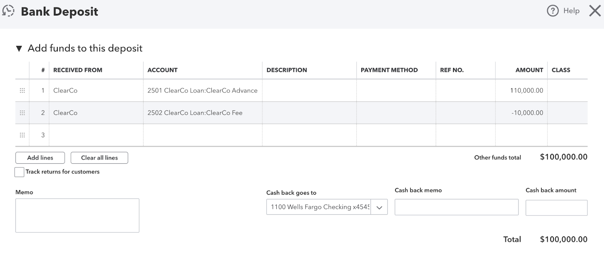Click the Other funds total $100,000.00 value
The height and width of the screenshot is (259, 604).
564,157
